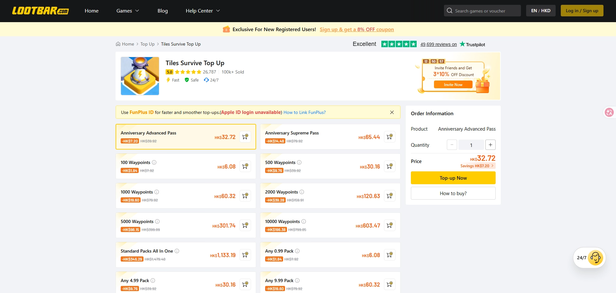The width and height of the screenshot is (616, 293).
Task: Click the How to buy? button
Action: point(453,193)
